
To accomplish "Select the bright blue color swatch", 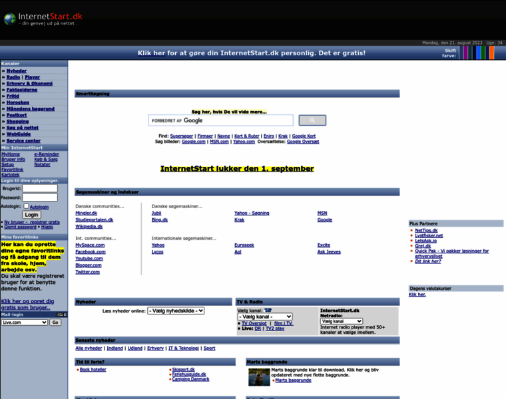I will click(479, 53).
